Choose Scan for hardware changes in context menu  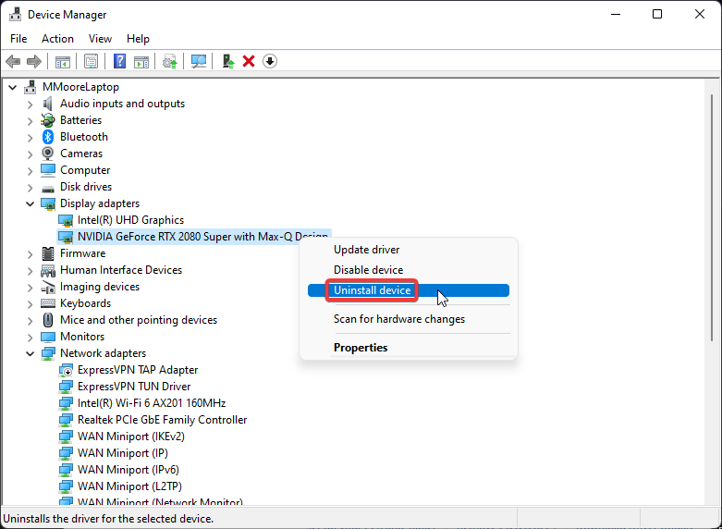click(409, 319)
